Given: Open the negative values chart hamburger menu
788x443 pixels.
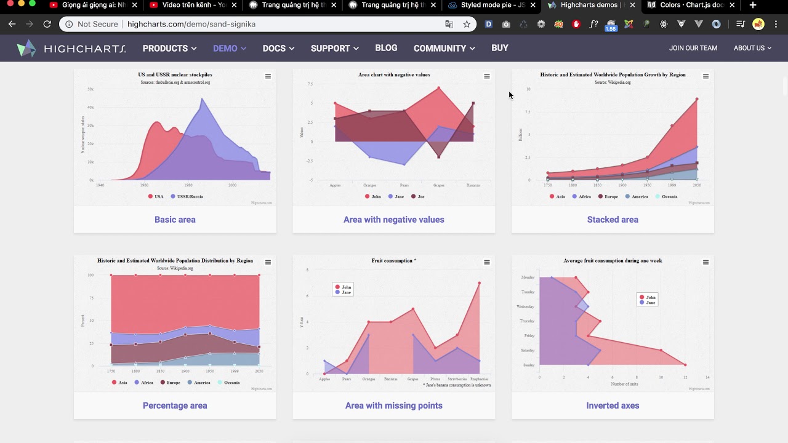Looking at the screenshot, I should pos(487,76).
